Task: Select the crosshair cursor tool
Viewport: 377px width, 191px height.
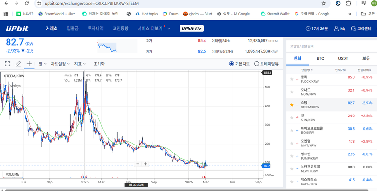Action: coord(29,64)
